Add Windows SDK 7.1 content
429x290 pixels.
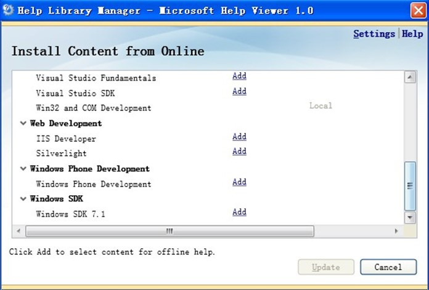pos(239,212)
